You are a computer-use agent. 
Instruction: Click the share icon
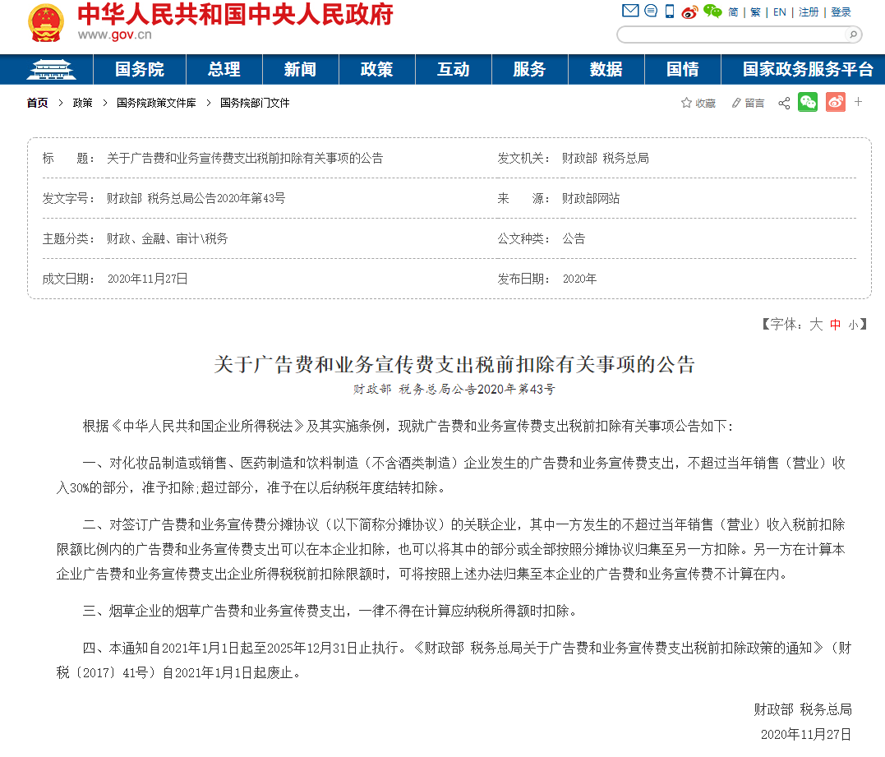(x=784, y=103)
